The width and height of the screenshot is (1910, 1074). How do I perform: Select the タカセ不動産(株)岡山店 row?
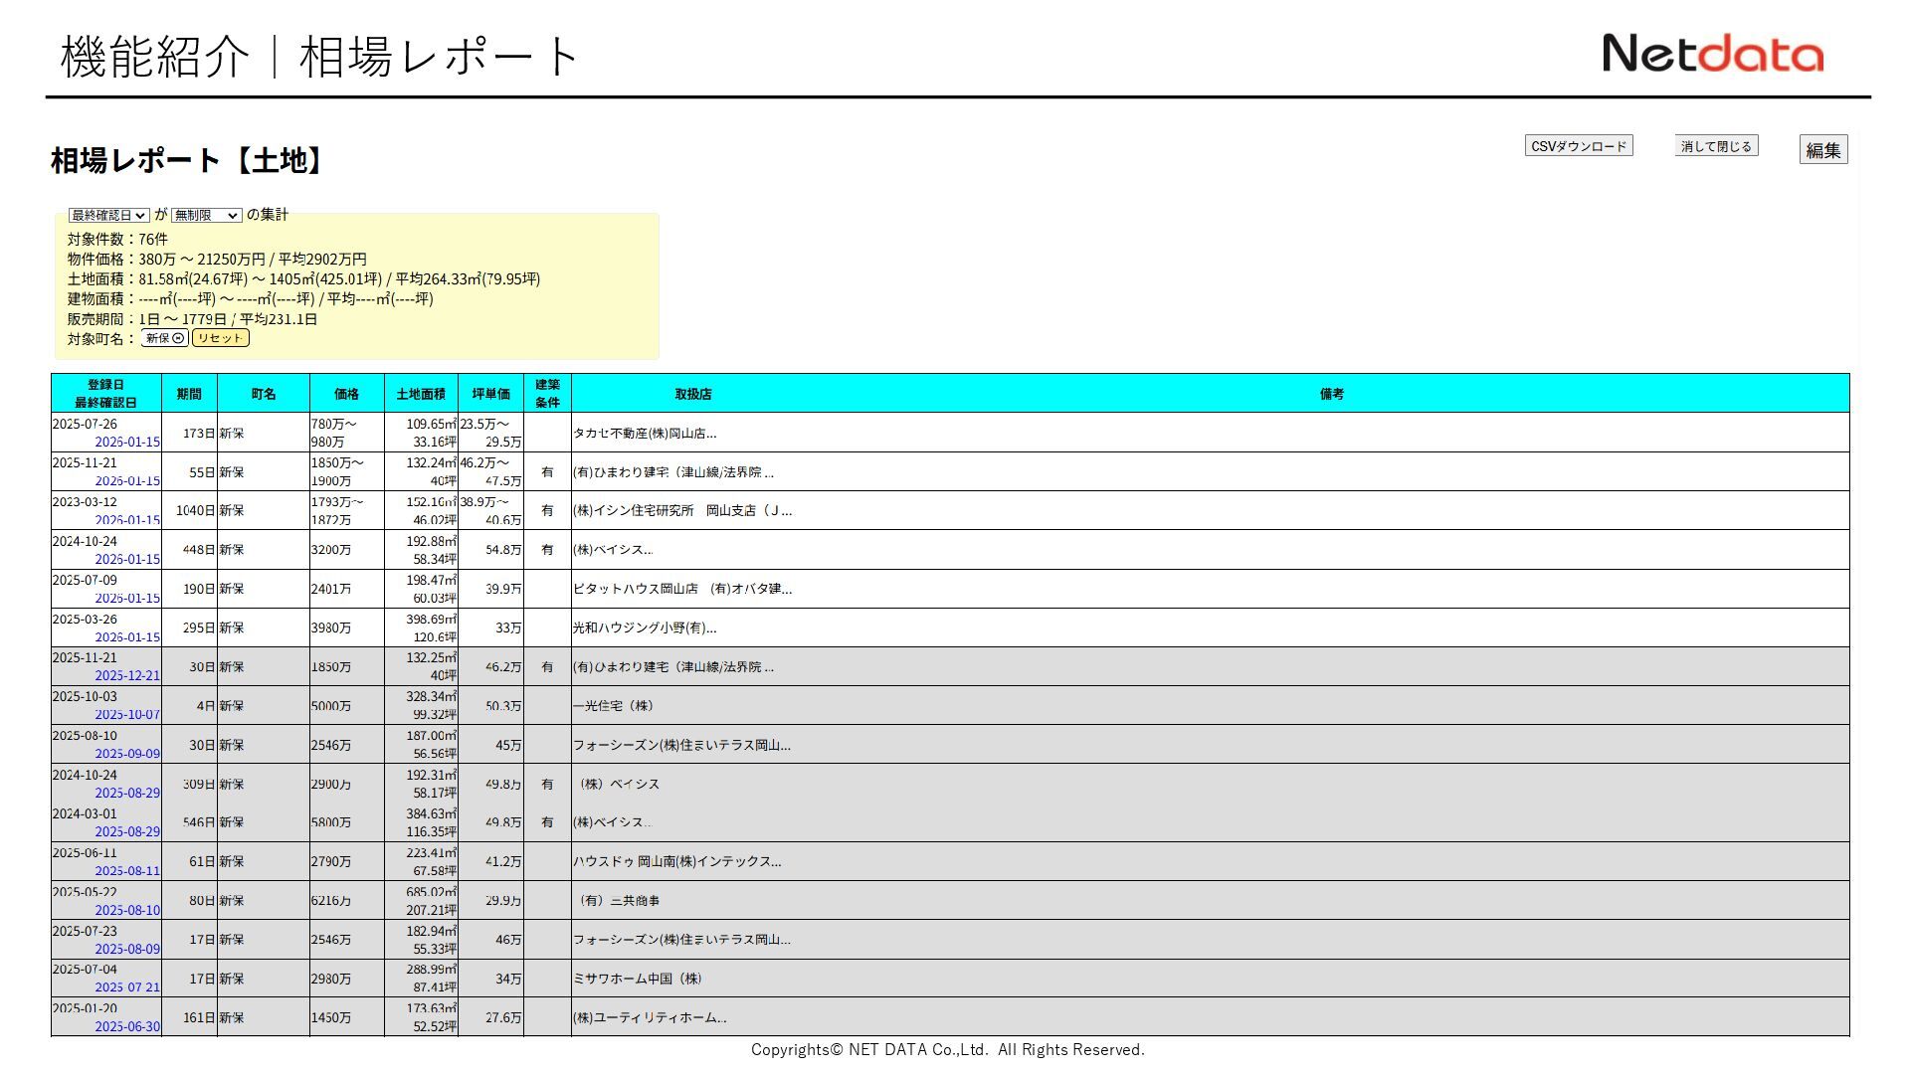point(645,434)
